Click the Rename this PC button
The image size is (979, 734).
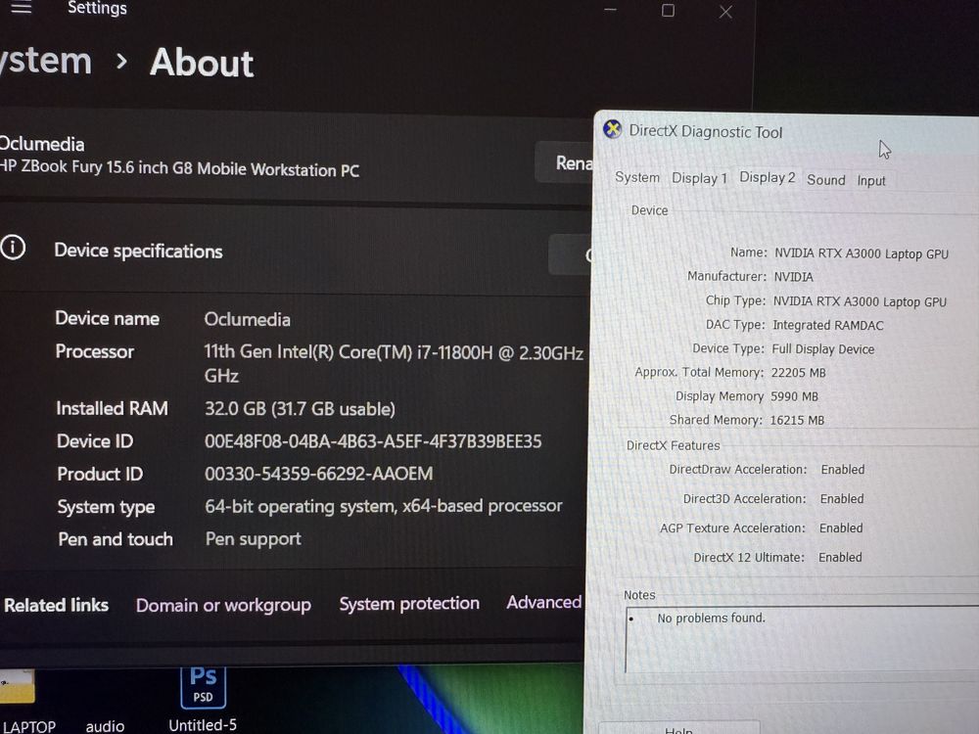point(565,162)
